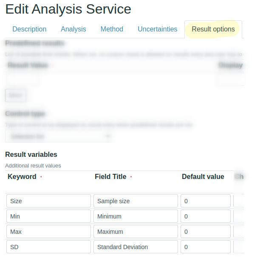263x261 pixels.
Task: Select the Uncertainties tab
Action: (x=157, y=29)
